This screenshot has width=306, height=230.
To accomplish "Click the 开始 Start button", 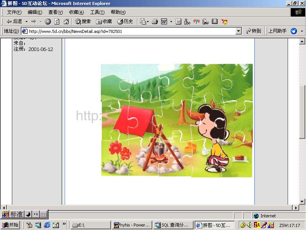I will (11, 225).
